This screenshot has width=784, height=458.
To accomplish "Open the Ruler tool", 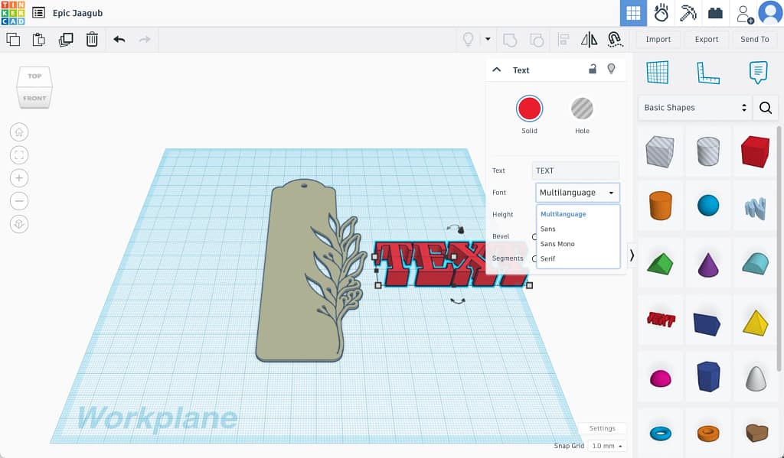I will click(x=707, y=73).
